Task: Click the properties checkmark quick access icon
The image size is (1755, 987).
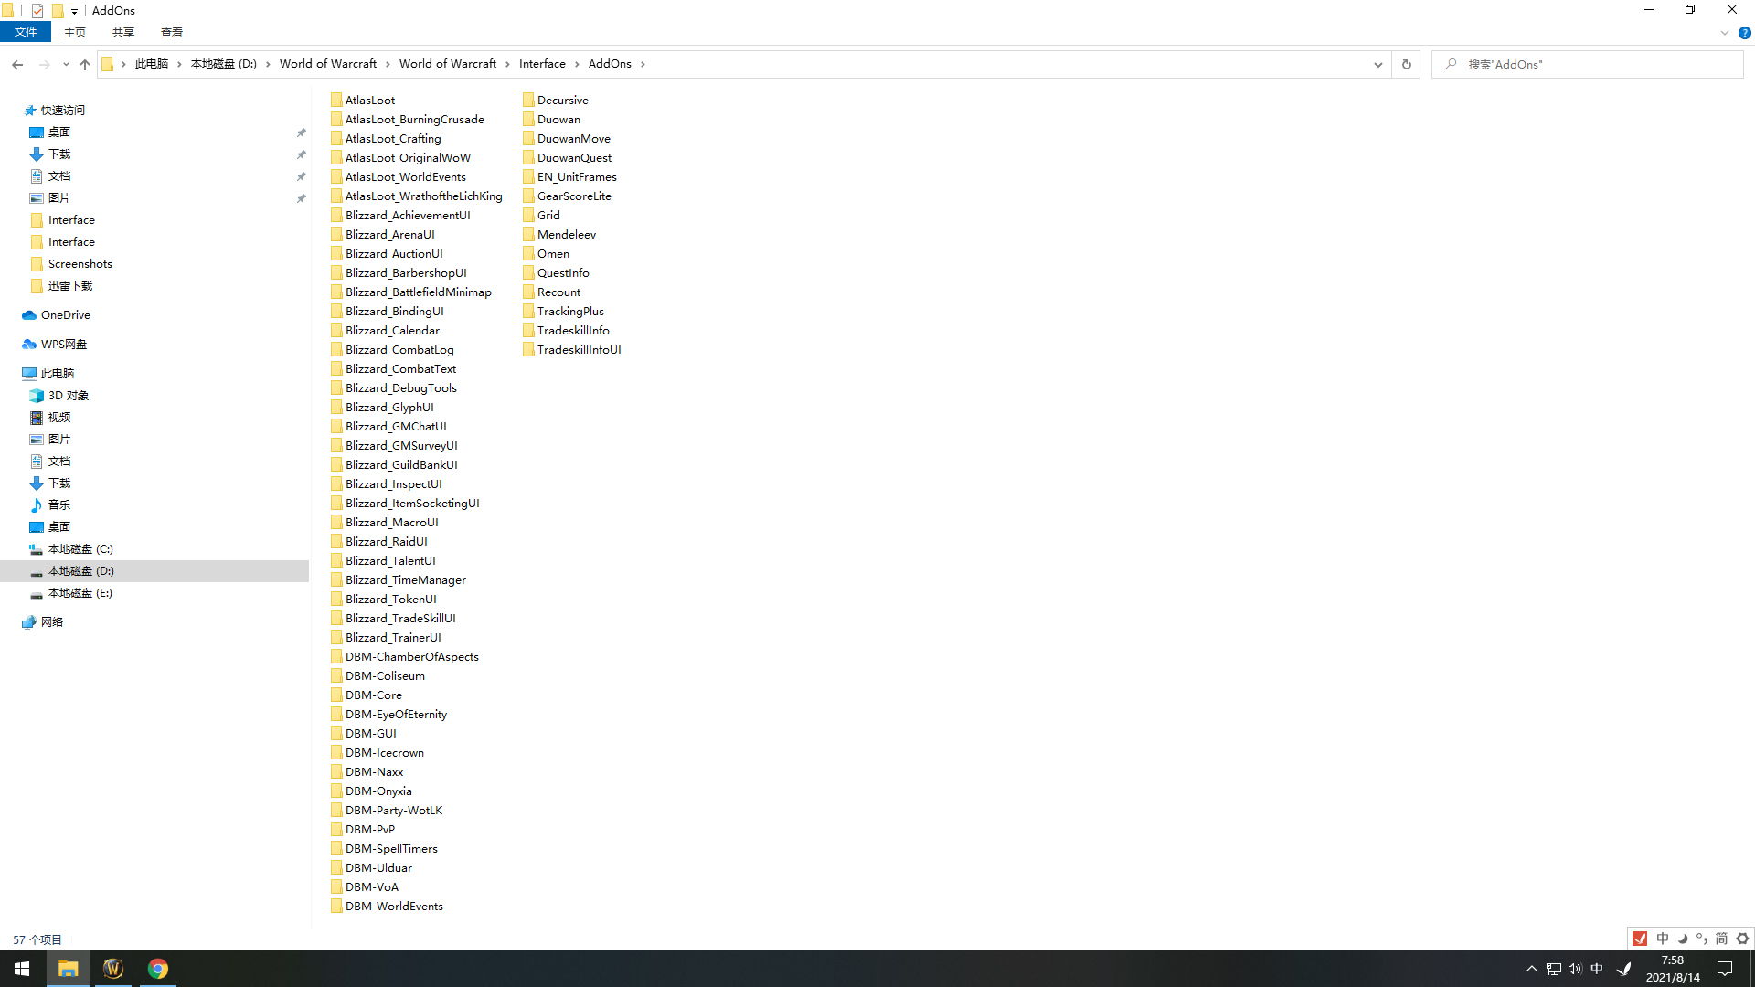Action: [37, 11]
